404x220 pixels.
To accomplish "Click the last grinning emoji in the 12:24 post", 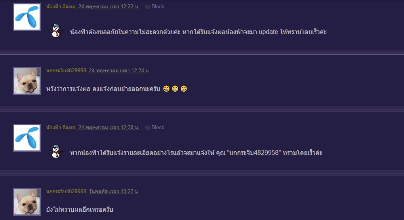I will (183, 89).
